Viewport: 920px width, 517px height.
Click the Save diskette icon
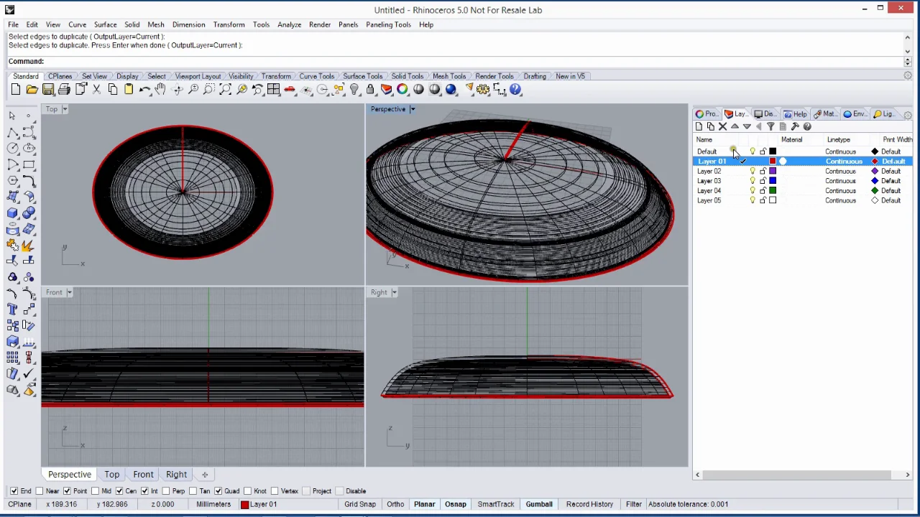[48, 90]
